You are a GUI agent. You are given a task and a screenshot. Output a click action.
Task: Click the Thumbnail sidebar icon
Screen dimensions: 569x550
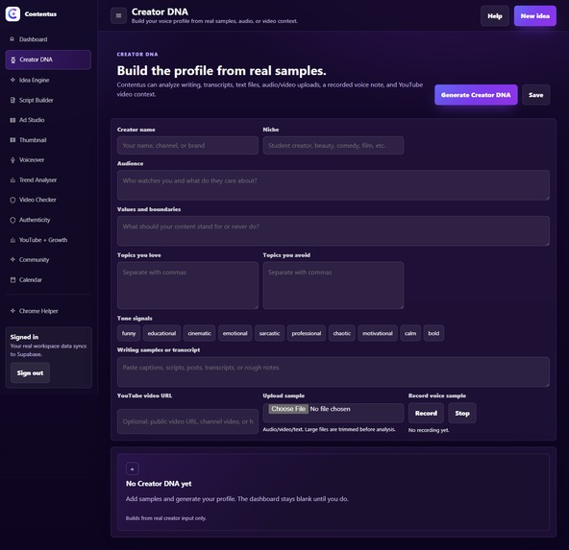12,140
